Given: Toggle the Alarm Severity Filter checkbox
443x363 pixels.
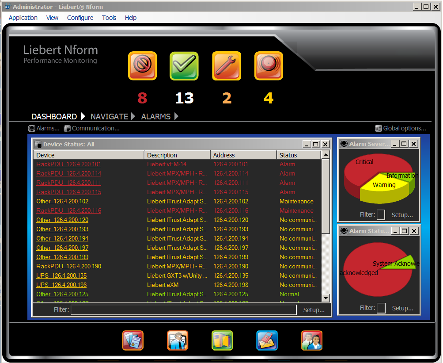Looking at the screenshot, I should 381,215.
